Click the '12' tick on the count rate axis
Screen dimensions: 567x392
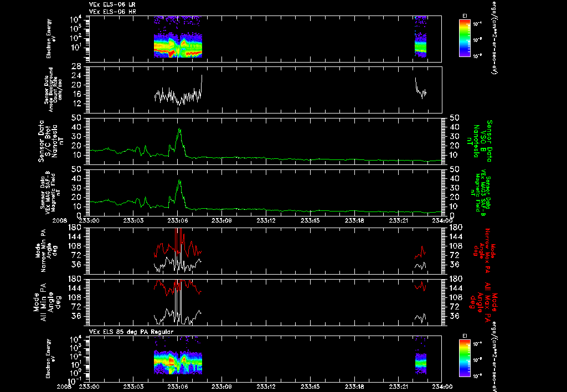coord(76,104)
